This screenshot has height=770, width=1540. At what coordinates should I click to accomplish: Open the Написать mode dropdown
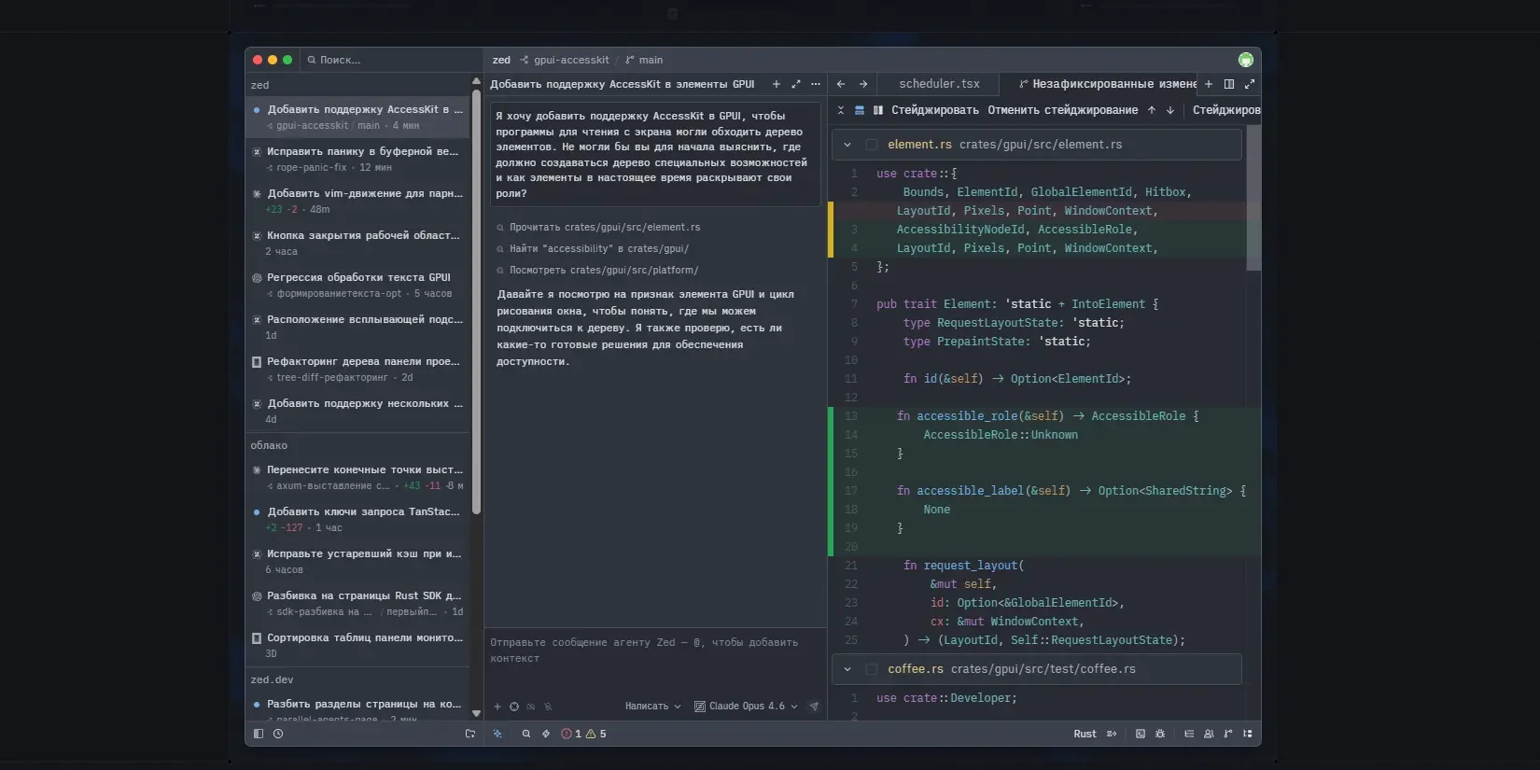tap(653, 707)
